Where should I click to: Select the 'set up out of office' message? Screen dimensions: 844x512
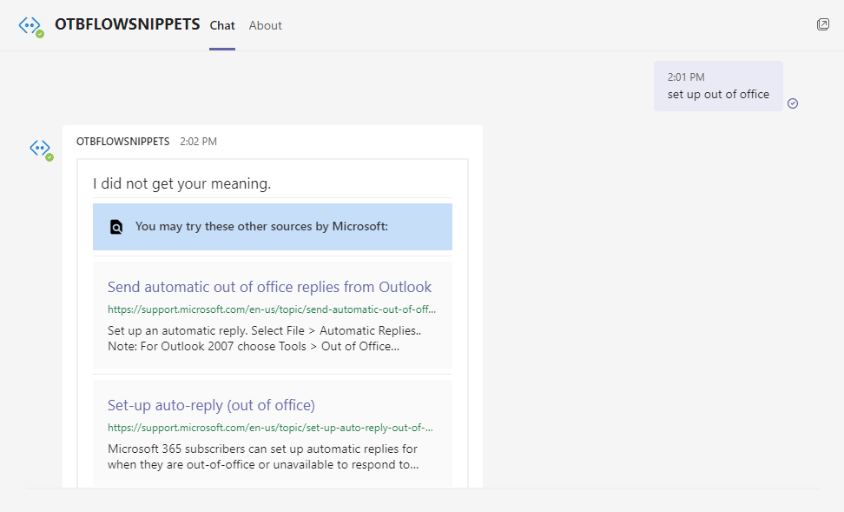(718, 94)
